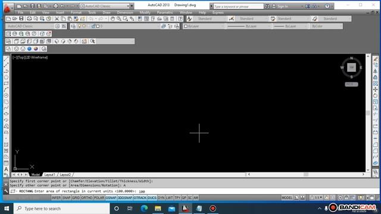Open the Help question mark toolbar icon

coord(180,18)
